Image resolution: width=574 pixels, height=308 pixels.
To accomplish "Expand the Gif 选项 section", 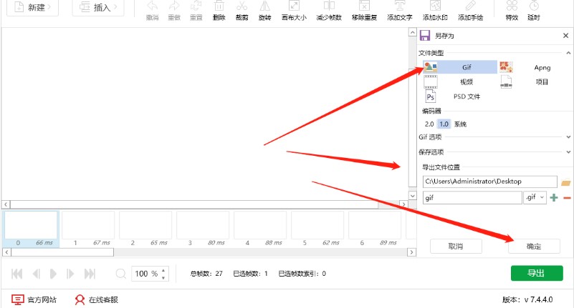I will [x=568, y=137].
